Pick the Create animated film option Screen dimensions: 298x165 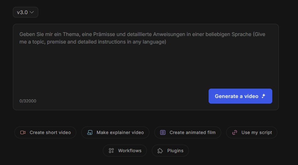tap(188, 132)
